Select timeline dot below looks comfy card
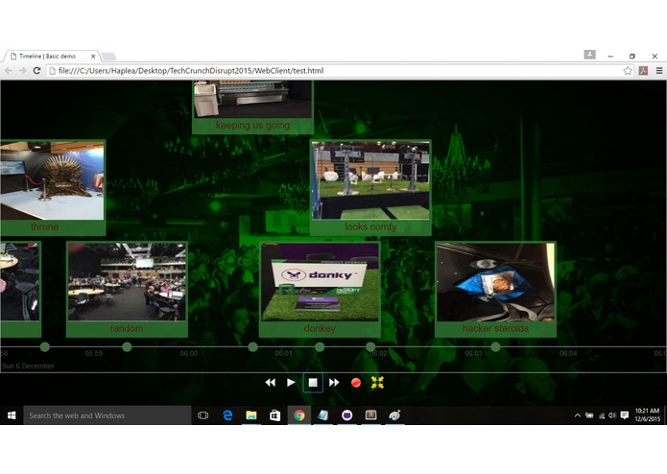The image size is (667, 474). [x=370, y=347]
